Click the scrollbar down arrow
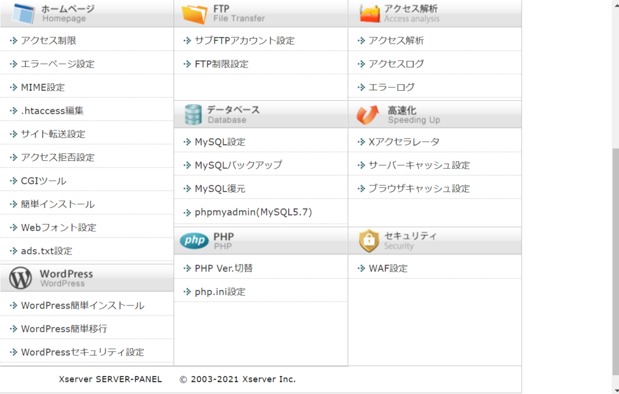 (x=615, y=390)
